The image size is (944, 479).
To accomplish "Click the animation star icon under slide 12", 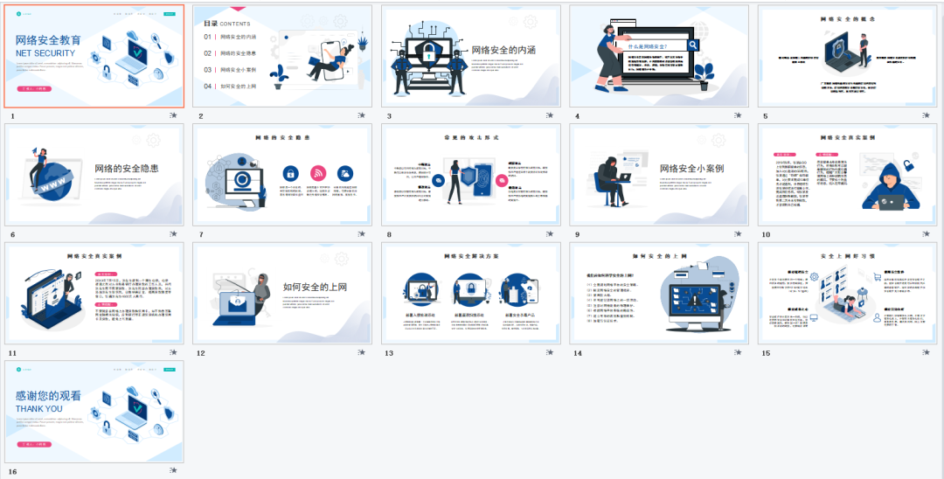I will coord(362,352).
